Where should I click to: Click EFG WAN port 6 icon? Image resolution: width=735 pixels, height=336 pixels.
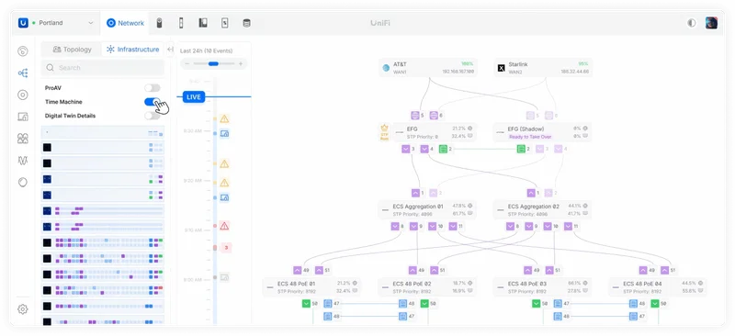[434, 116]
